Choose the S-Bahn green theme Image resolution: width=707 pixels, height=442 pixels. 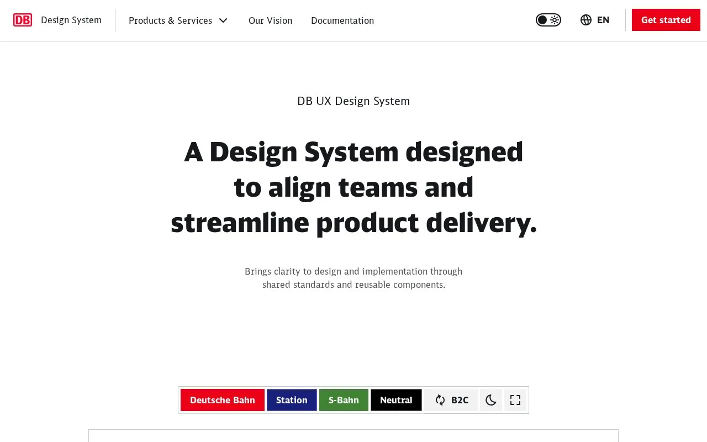coord(344,400)
